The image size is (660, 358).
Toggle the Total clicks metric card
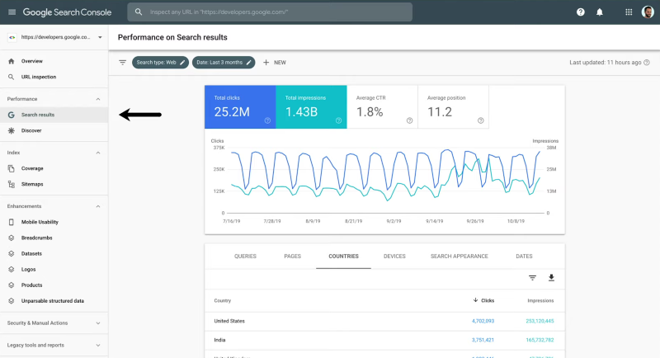(239, 106)
